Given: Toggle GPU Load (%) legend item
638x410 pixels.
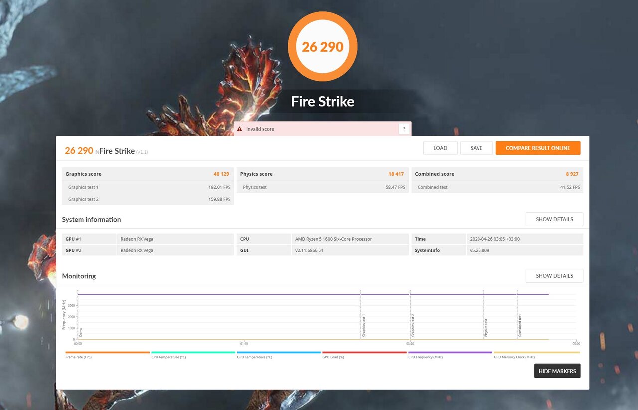Looking at the screenshot, I should pyautogui.click(x=364, y=355).
